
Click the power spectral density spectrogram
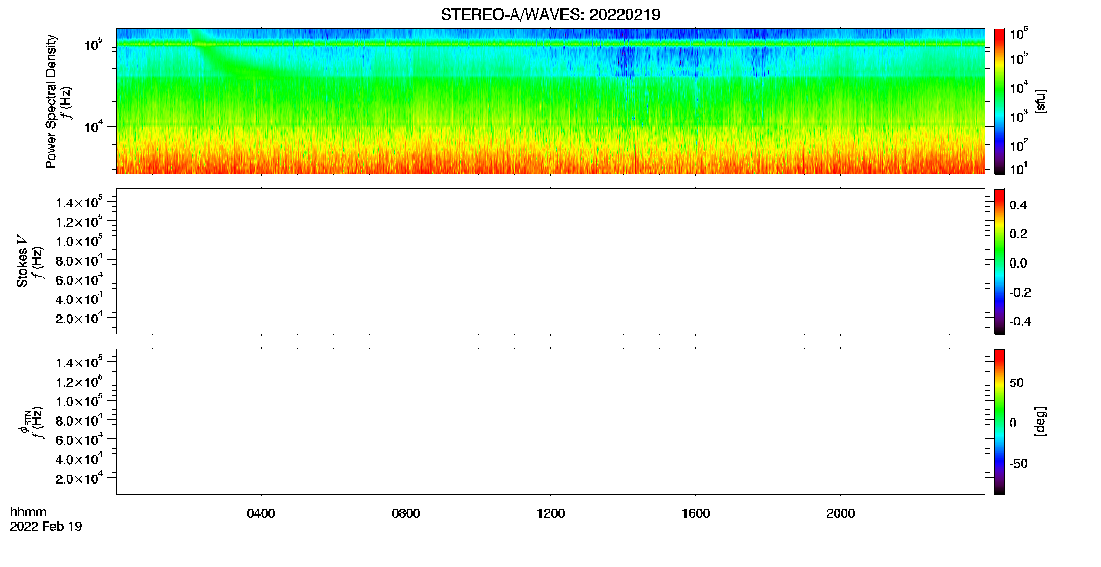550,101
